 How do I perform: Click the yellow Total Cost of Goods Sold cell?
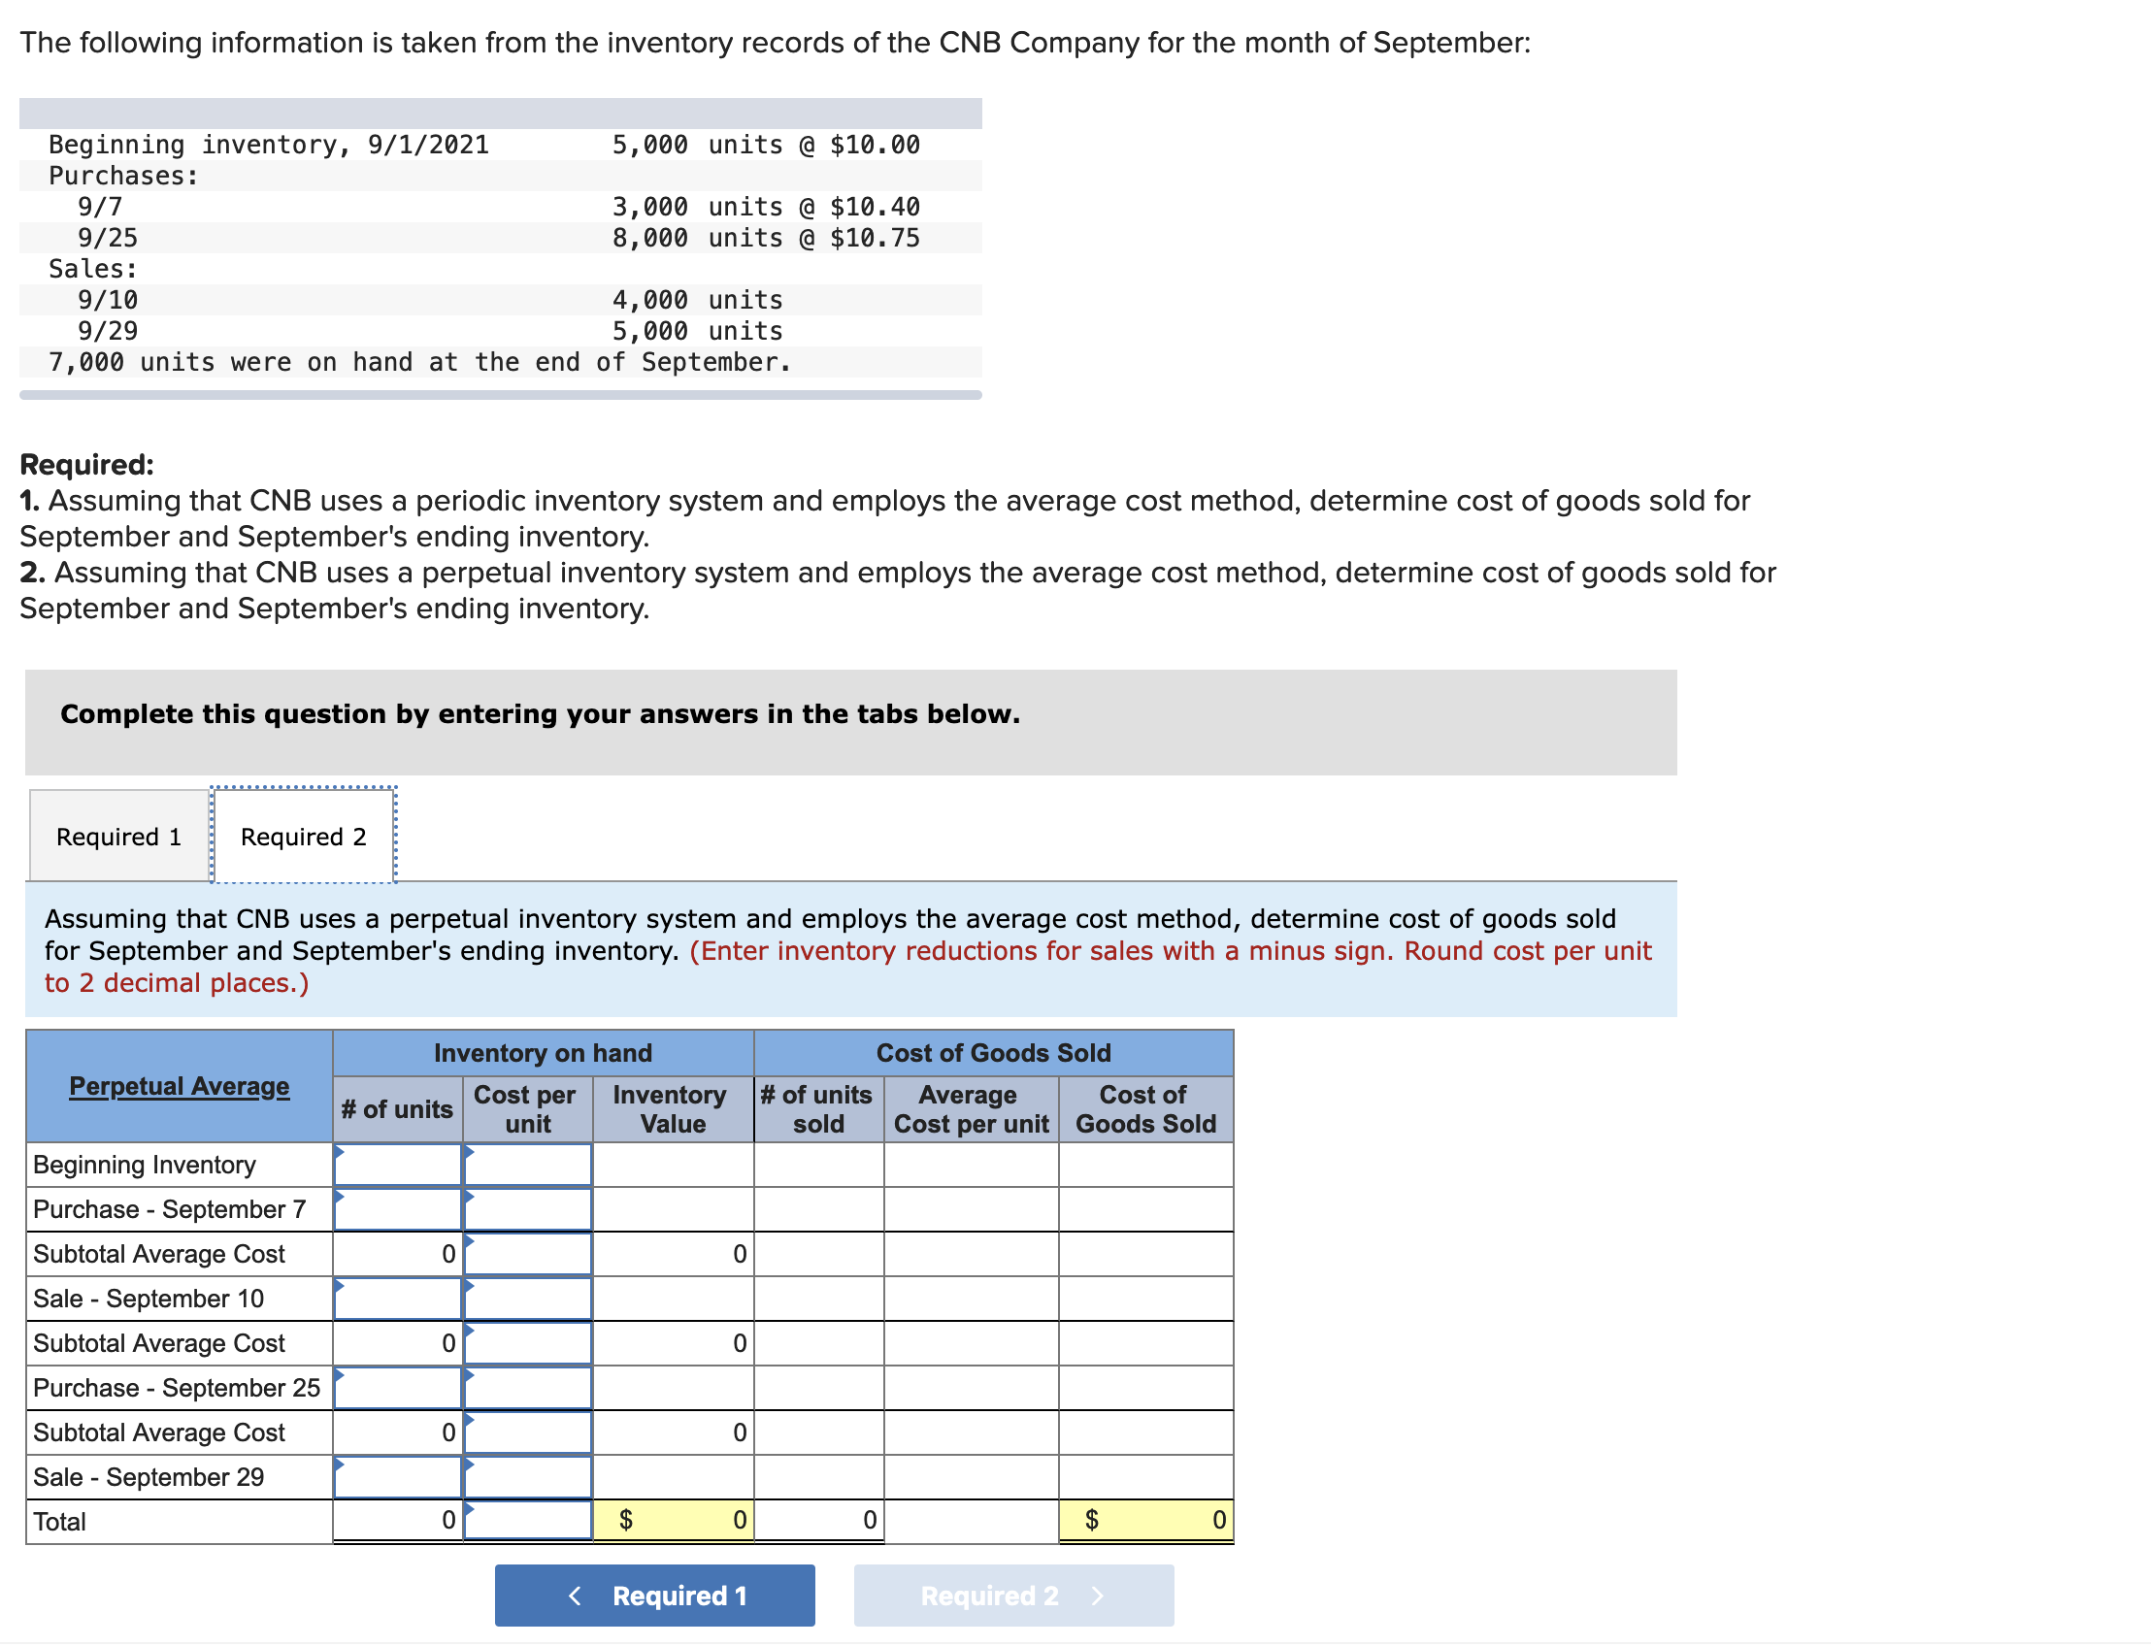click(x=1144, y=1520)
